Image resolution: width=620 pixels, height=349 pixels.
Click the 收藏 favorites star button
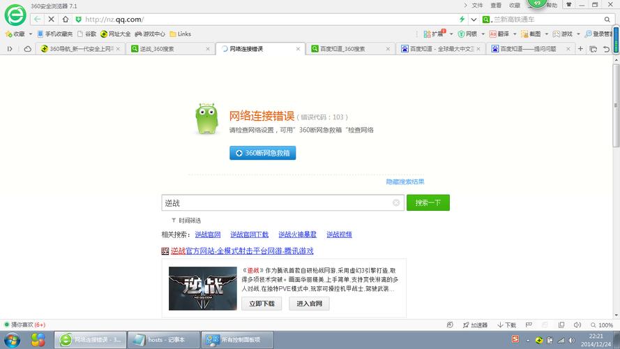15,34
